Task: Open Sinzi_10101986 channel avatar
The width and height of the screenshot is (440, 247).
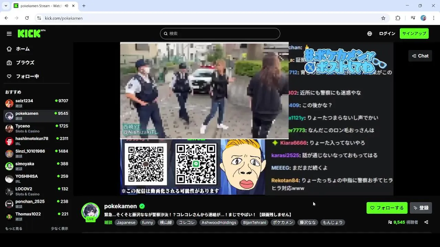Action: point(9,154)
